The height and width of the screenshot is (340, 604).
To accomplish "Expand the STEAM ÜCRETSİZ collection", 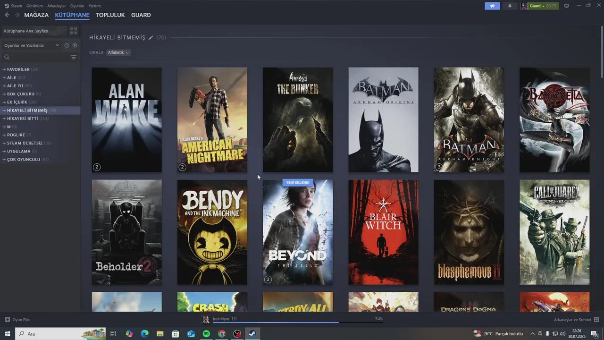I will pos(4,143).
